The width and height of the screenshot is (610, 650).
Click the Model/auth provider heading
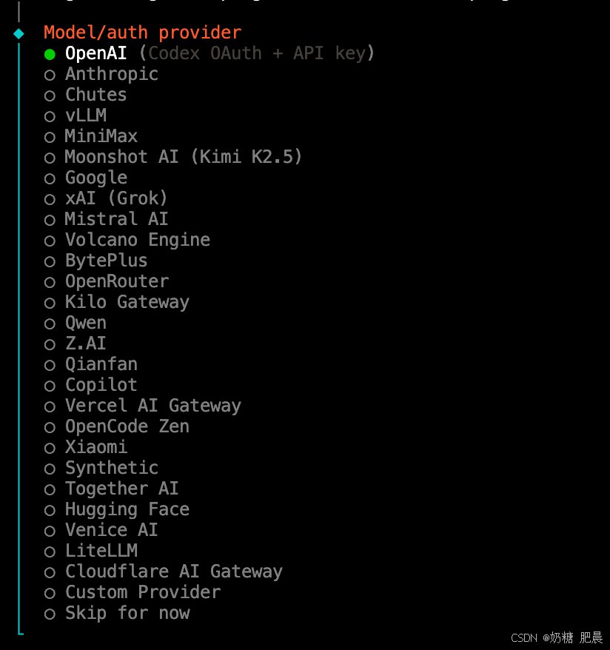[143, 33]
